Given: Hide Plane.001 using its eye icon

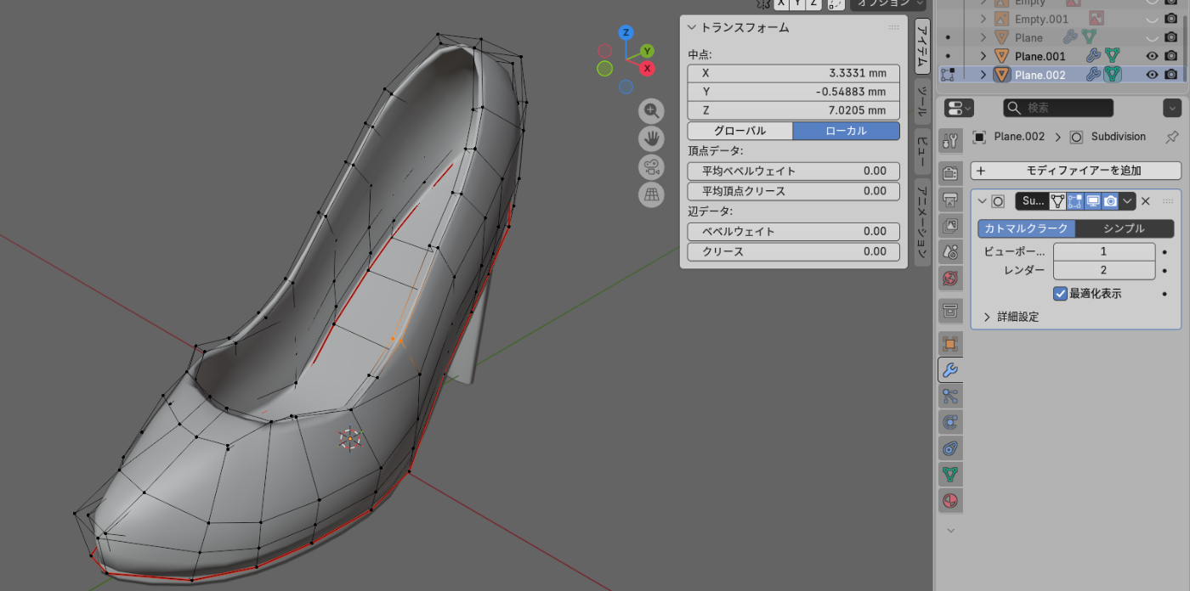Looking at the screenshot, I should [x=1152, y=56].
